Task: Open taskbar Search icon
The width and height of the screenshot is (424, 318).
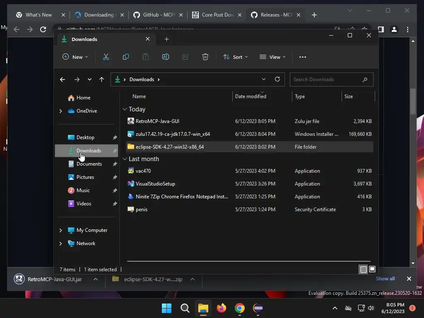Action: coord(185,308)
